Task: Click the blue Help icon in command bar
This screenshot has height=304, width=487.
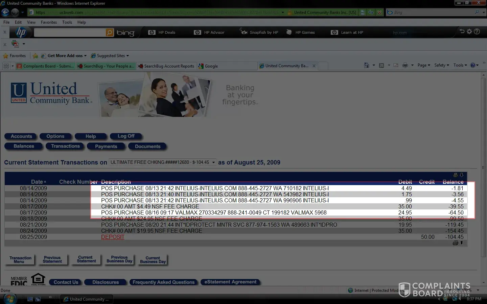Action: pyautogui.click(x=473, y=65)
